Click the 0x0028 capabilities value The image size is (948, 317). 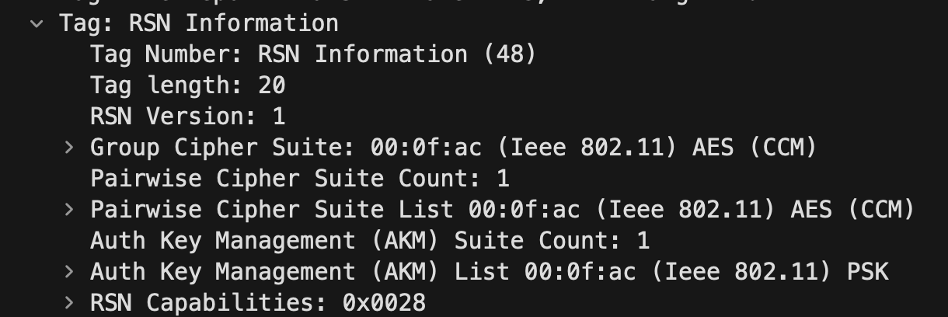coord(384,303)
